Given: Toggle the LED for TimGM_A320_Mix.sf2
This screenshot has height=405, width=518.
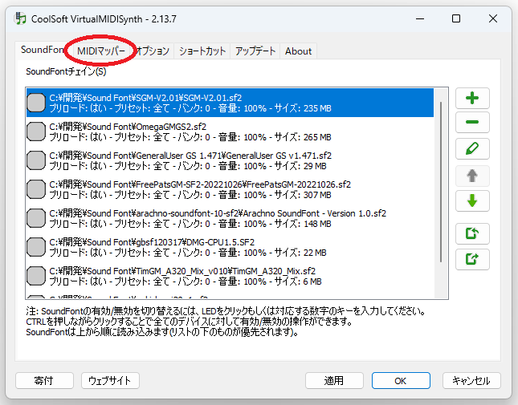Looking at the screenshot, I should point(36,276).
